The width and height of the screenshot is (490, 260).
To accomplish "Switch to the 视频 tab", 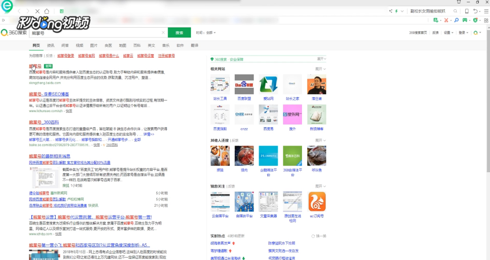I will point(79,45).
